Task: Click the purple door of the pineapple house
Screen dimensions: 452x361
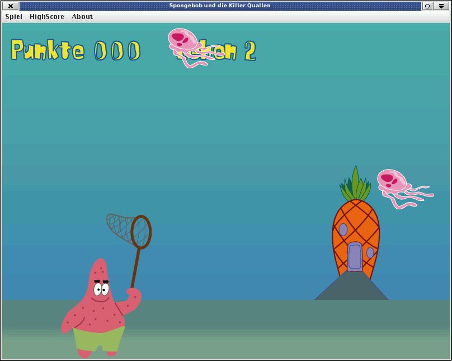Action: 355,257
